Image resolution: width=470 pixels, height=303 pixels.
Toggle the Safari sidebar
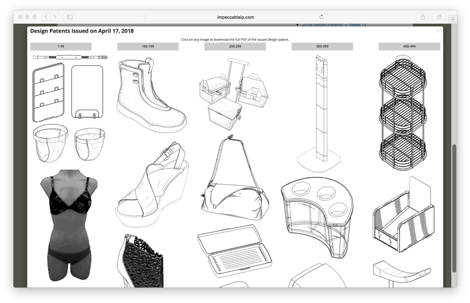tap(69, 17)
